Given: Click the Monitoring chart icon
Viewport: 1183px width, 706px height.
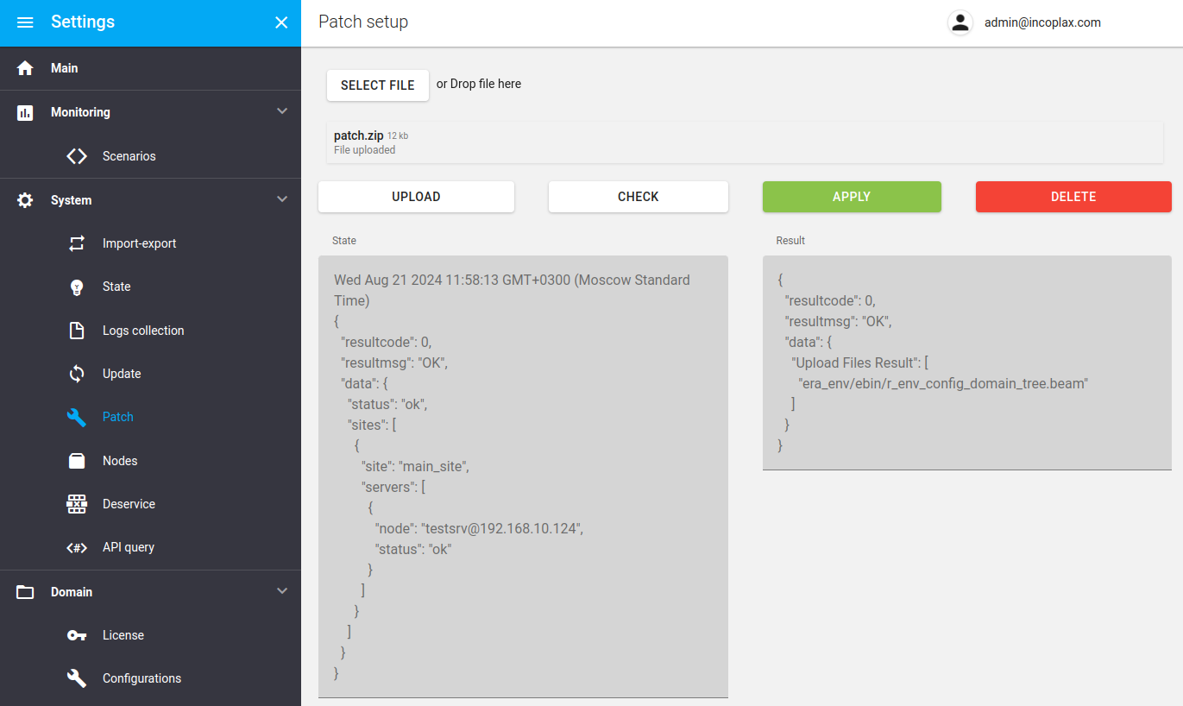Looking at the screenshot, I should point(25,112).
